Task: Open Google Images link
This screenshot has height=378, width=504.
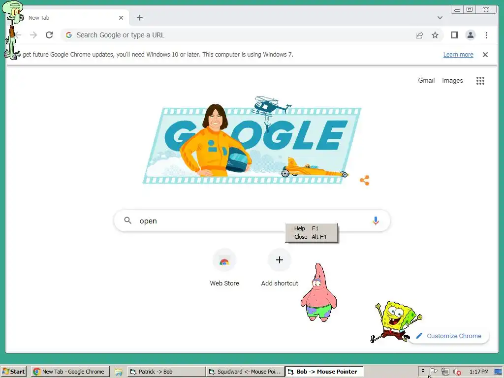Action: point(452,81)
